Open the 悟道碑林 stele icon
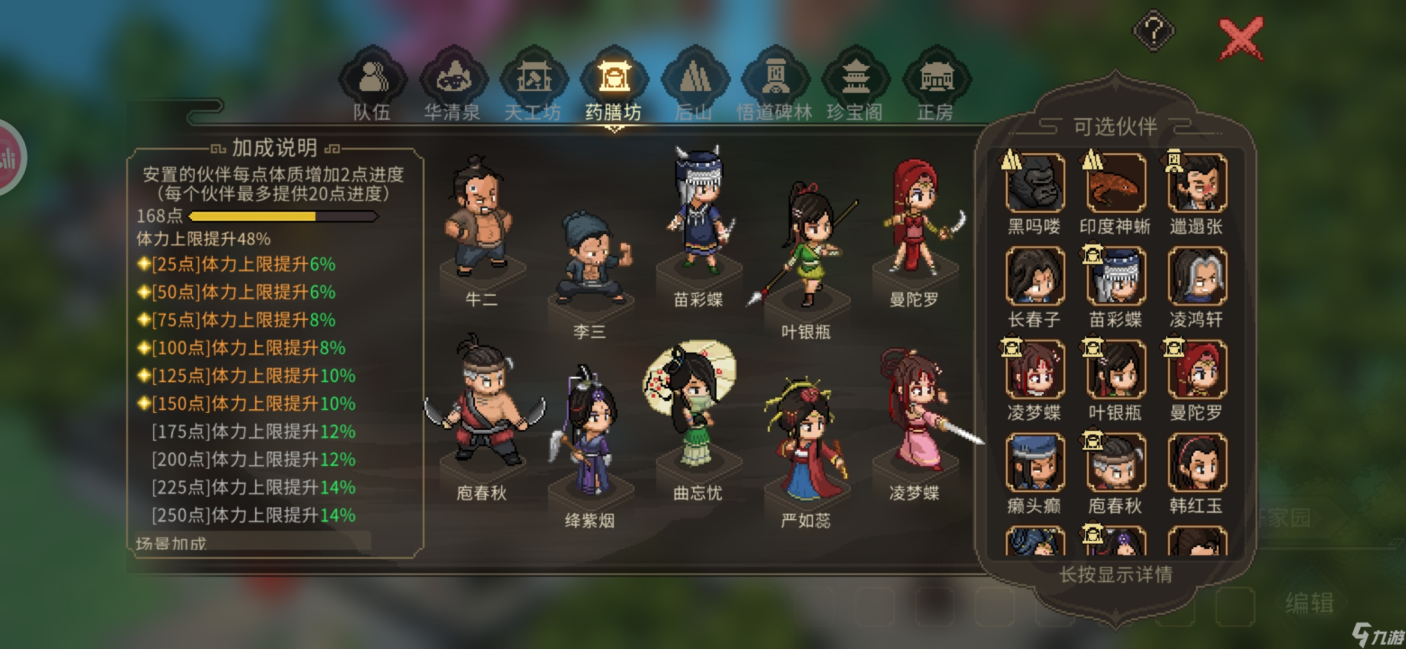This screenshot has height=649, width=1406. pos(776,79)
